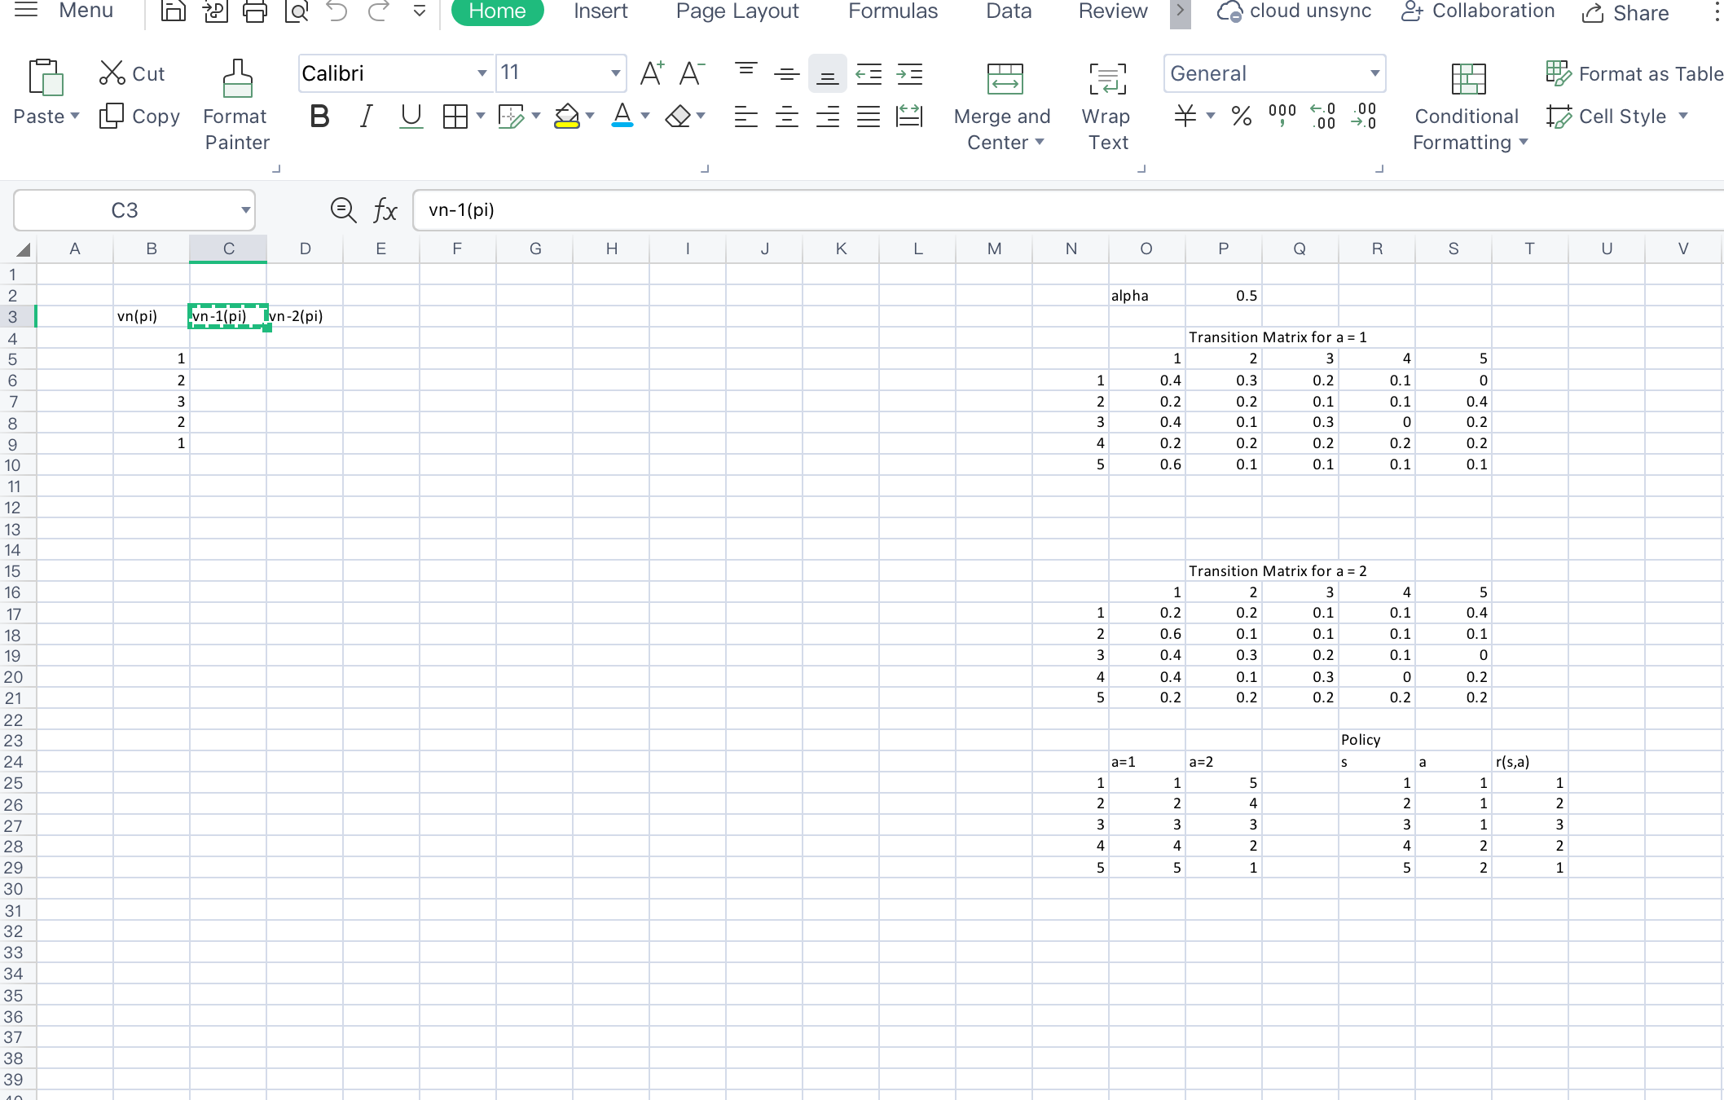Screen dimensions: 1724x1100
Task: Toggle bold formatting
Action: pyautogui.click(x=319, y=117)
